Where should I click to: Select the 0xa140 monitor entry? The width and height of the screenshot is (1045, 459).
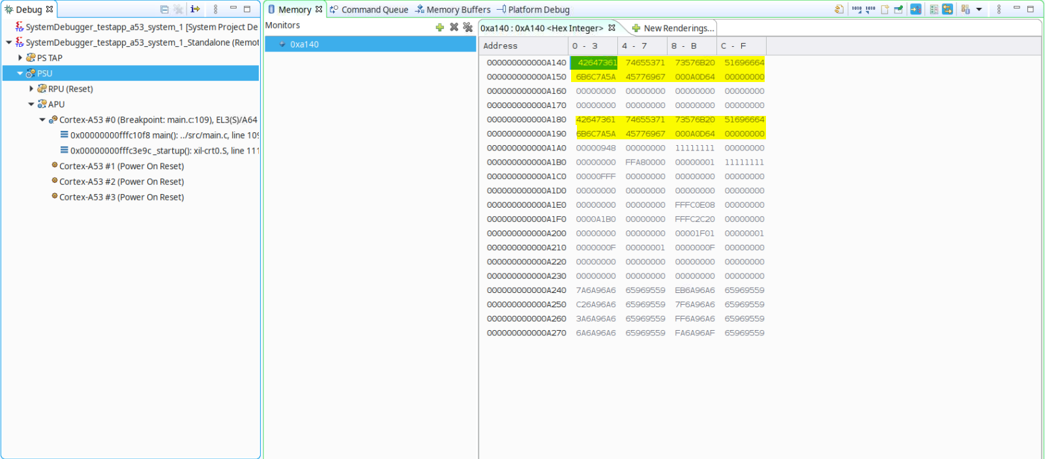(x=304, y=44)
